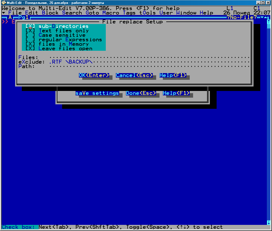Open the tOols menu
The width and height of the screenshot is (272, 231).
tap(148, 13)
